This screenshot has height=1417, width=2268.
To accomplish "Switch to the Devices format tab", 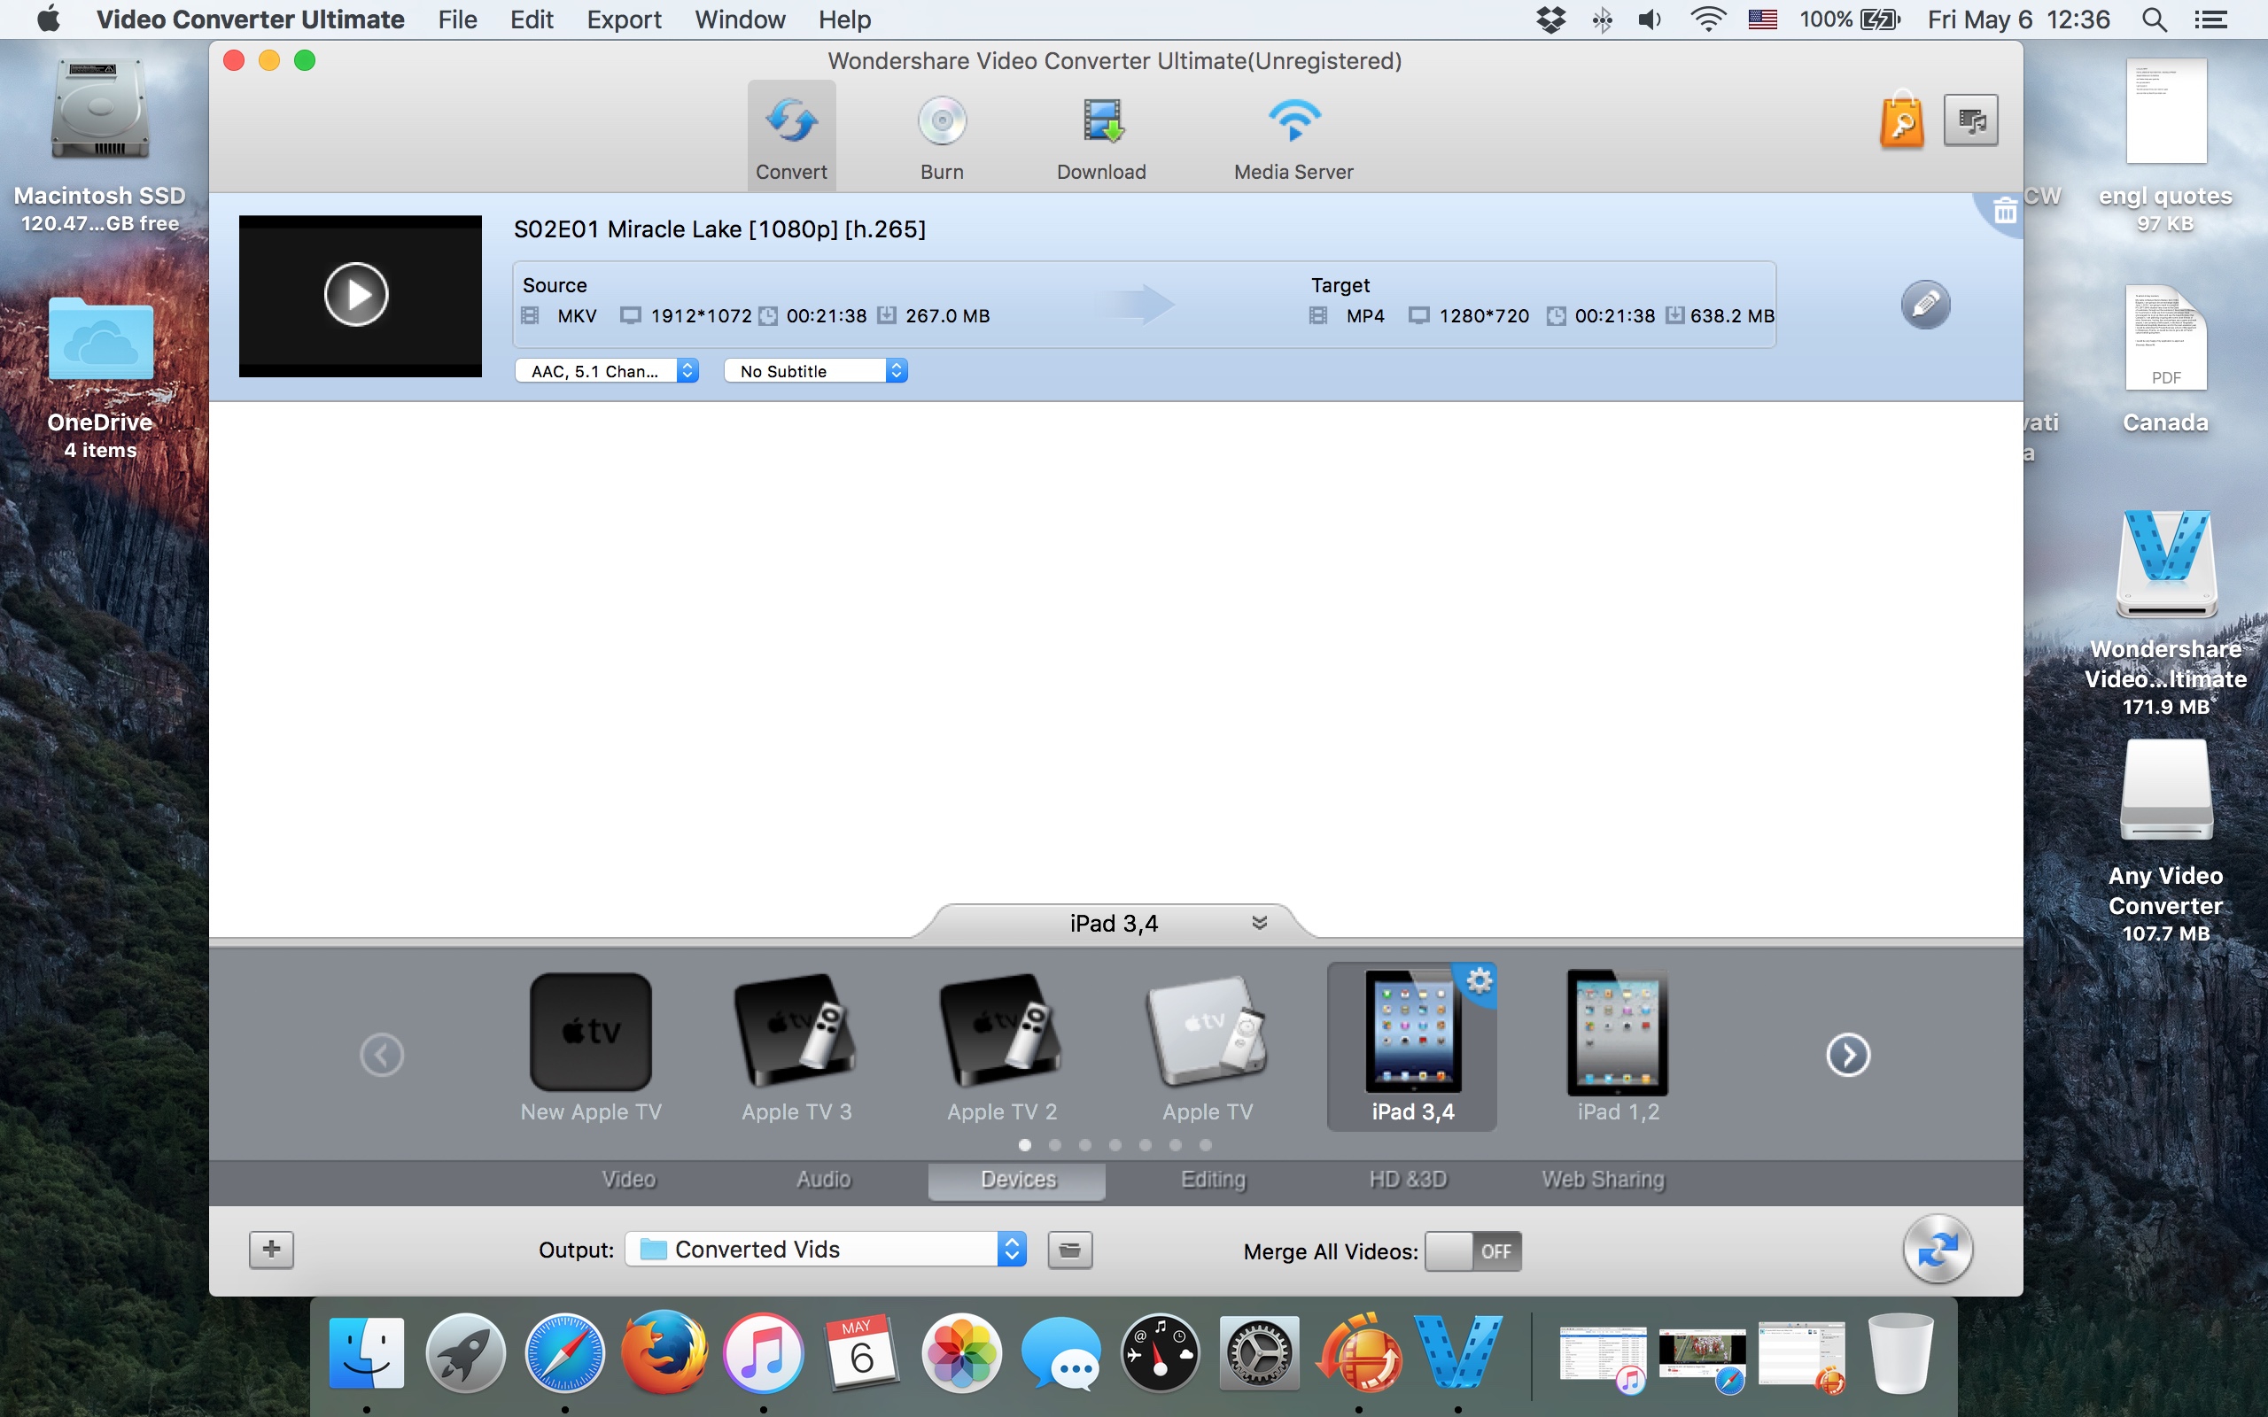I will (1017, 1181).
